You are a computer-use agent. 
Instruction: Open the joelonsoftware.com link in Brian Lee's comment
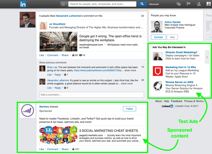tap(99, 70)
